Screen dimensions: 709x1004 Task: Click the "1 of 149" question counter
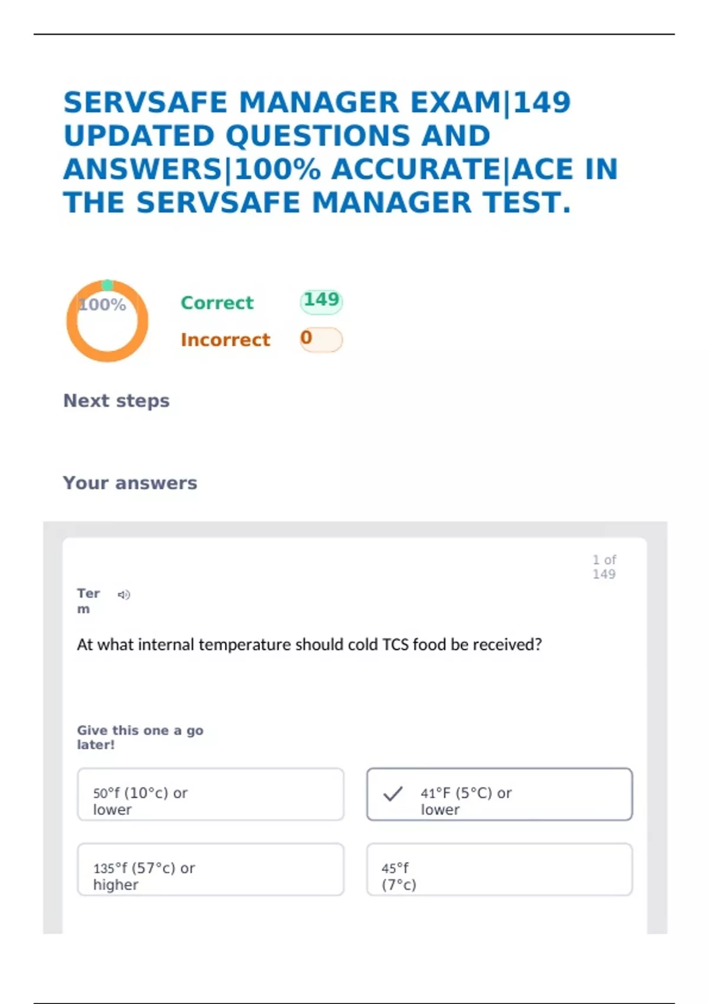click(x=604, y=566)
